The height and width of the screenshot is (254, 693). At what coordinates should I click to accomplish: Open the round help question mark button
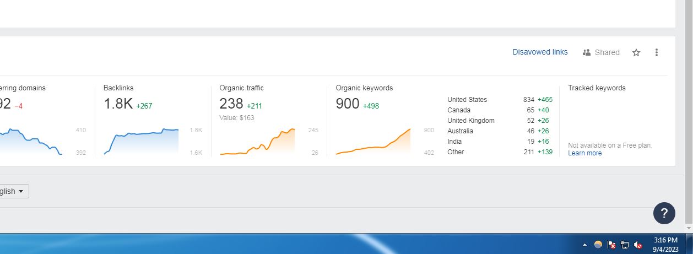point(664,213)
